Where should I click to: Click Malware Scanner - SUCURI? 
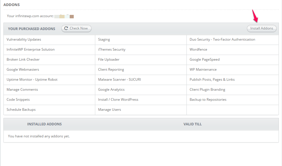click(x=119, y=80)
